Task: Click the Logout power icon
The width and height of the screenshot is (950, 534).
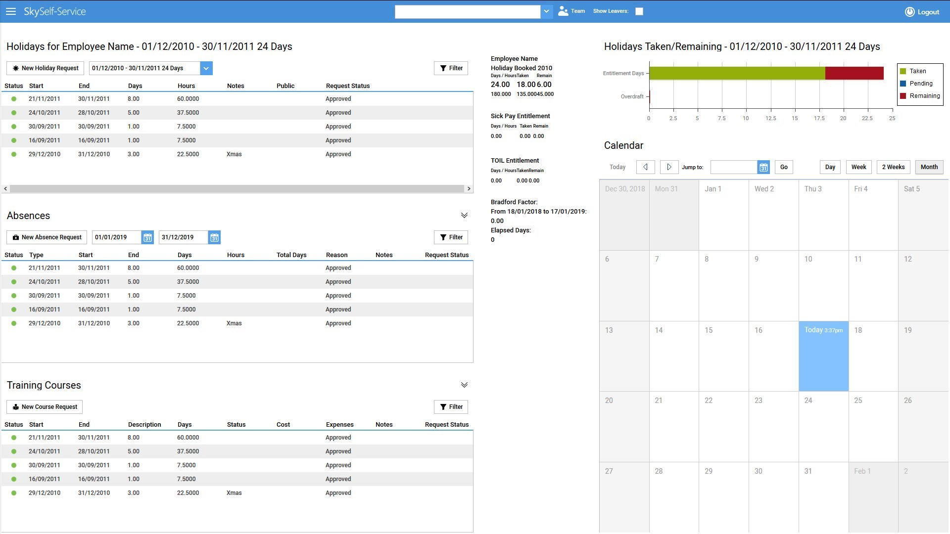Action: pyautogui.click(x=909, y=11)
